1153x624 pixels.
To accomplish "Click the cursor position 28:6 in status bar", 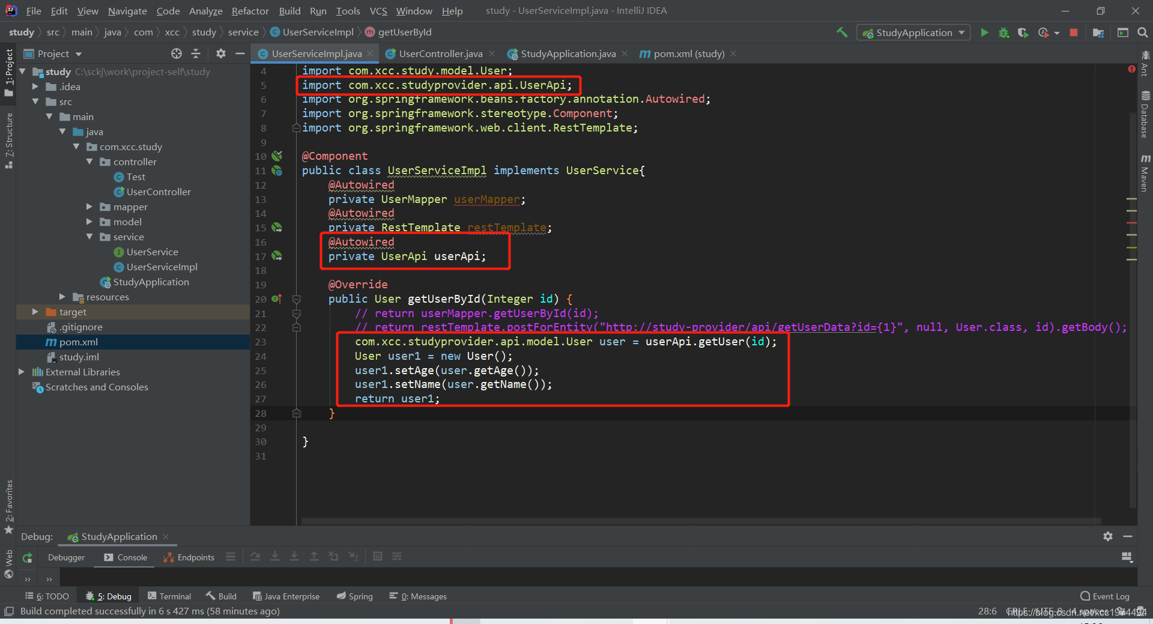I will click(987, 611).
